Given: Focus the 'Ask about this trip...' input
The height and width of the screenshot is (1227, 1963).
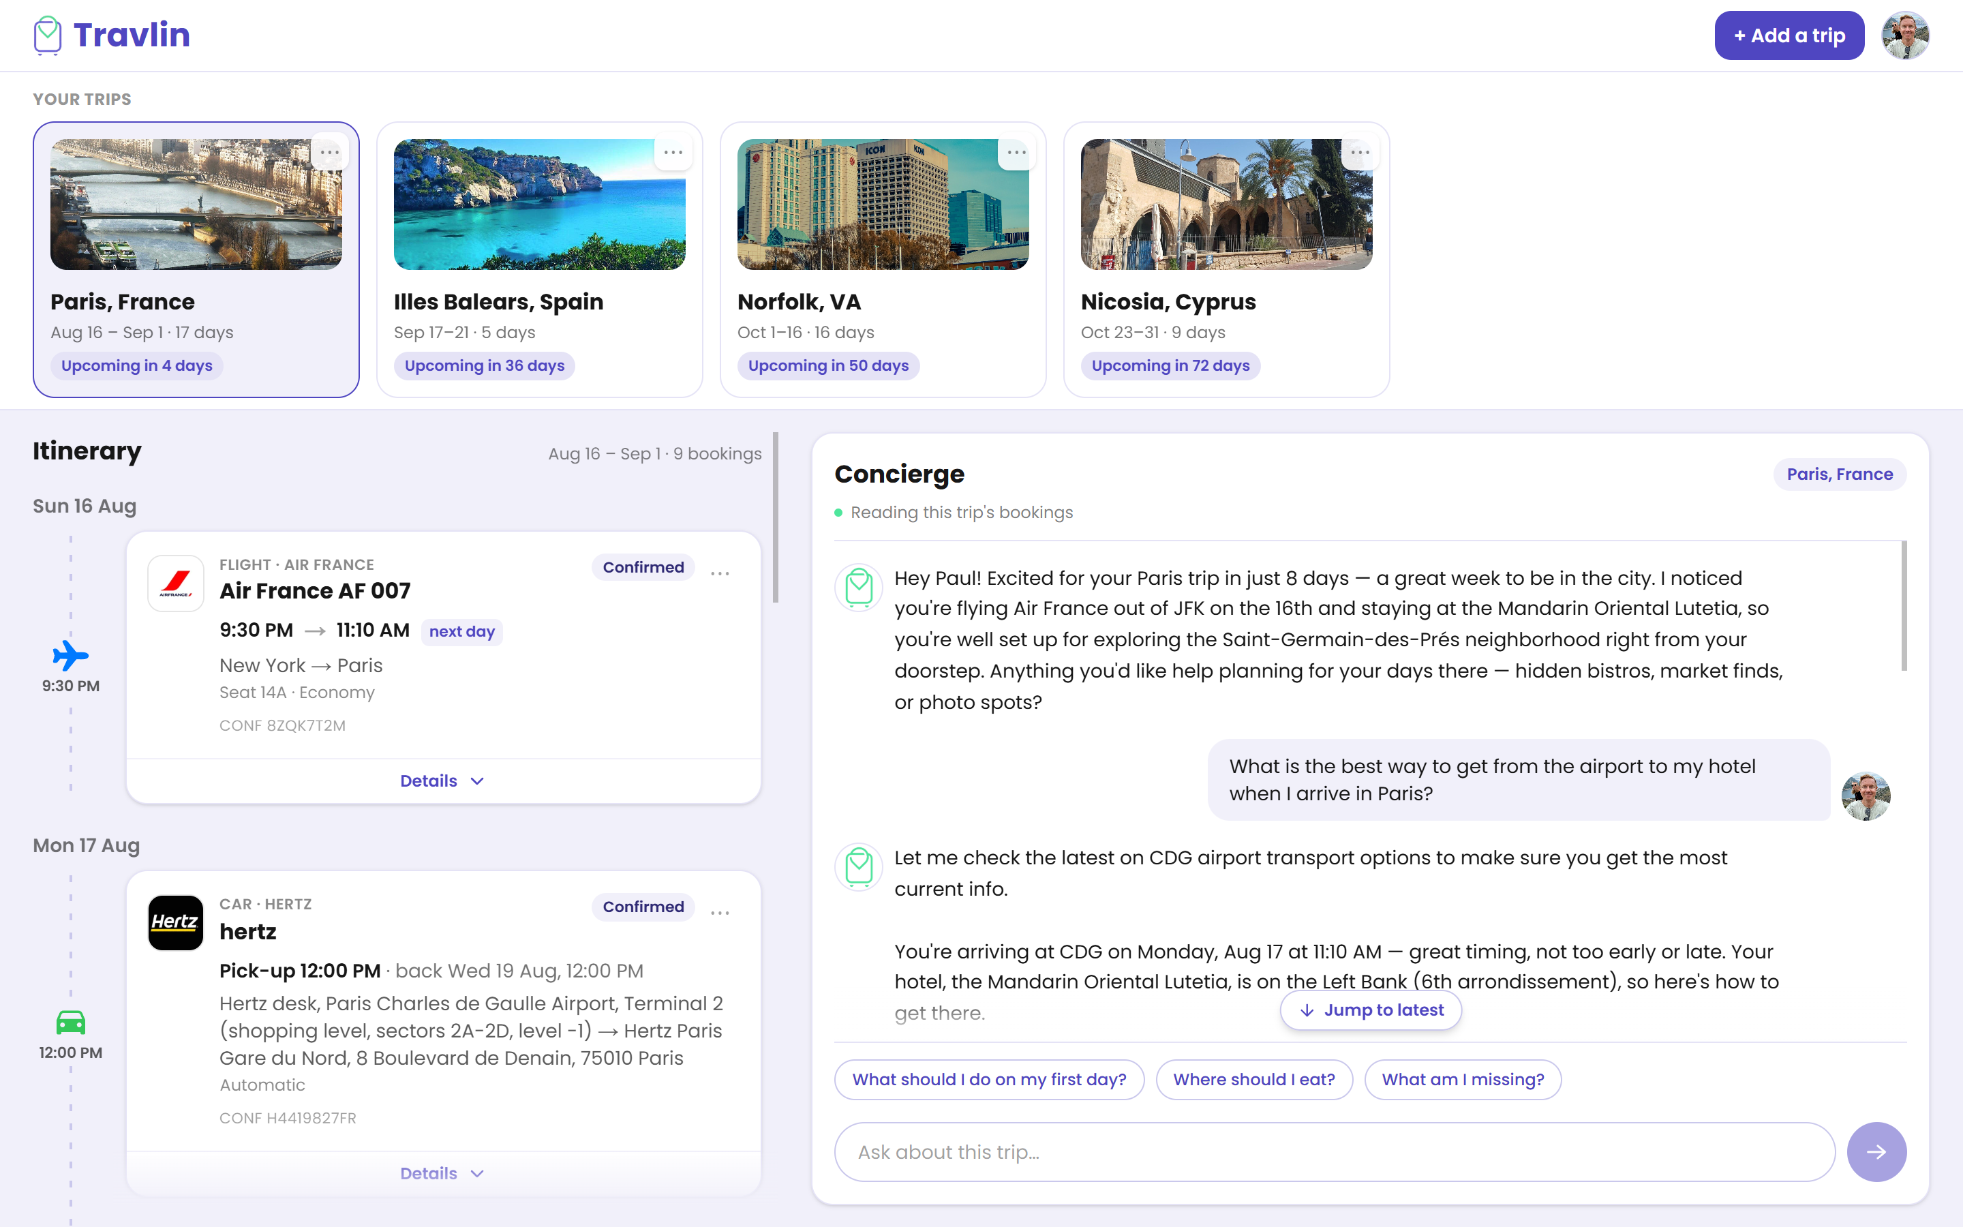Looking at the screenshot, I should pyautogui.click(x=1335, y=1151).
